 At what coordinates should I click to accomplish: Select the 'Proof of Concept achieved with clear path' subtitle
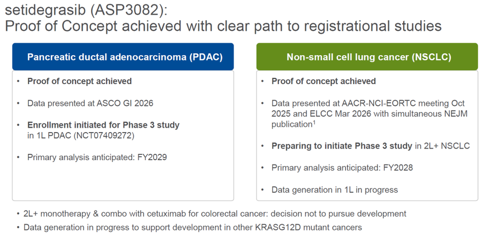click(223, 26)
